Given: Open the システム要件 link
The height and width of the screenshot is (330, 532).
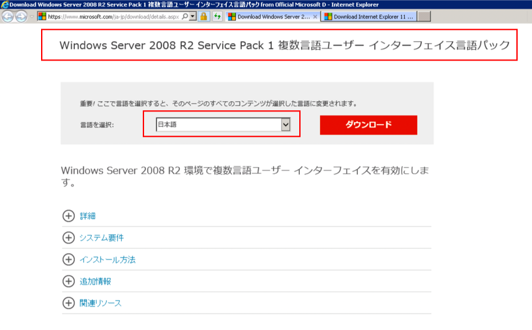Looking at the screenshot, I should point(102,237).
